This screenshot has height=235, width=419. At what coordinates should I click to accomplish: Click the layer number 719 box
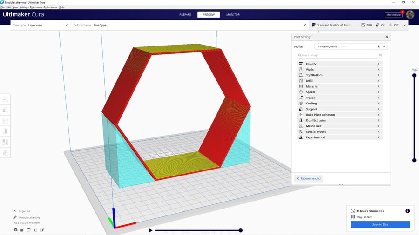[x=414, y=70]
